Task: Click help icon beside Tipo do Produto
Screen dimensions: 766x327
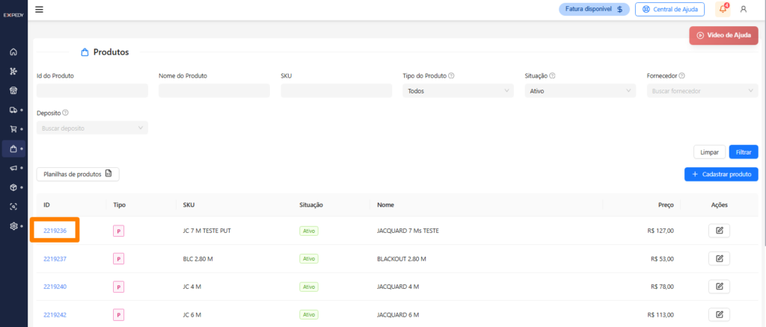Action: 451,76
